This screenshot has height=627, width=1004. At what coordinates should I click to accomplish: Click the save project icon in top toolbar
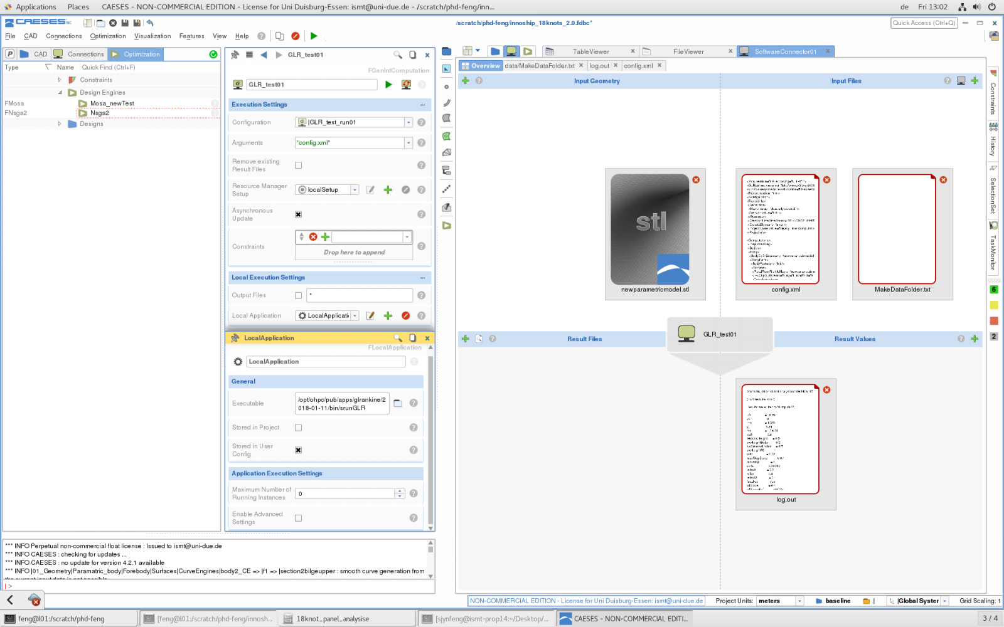tap(125, 23)
